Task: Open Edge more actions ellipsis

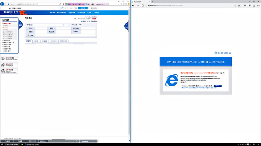Action: coord(258,5)
